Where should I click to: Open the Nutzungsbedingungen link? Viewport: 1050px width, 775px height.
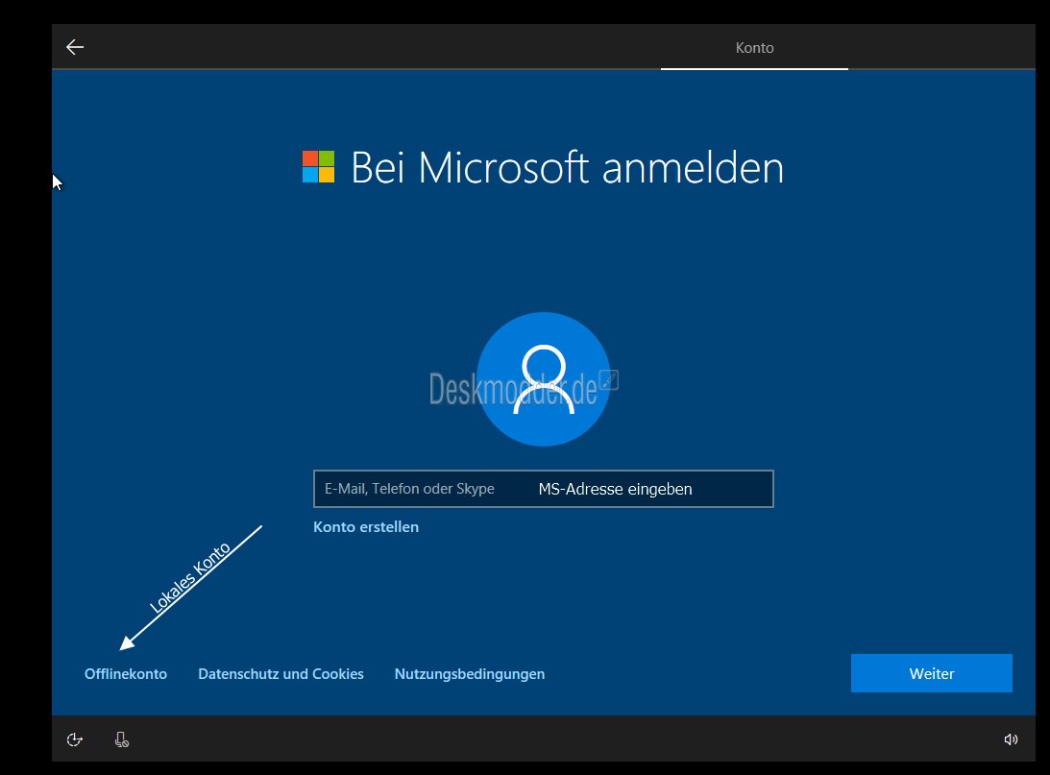[470, 674]
